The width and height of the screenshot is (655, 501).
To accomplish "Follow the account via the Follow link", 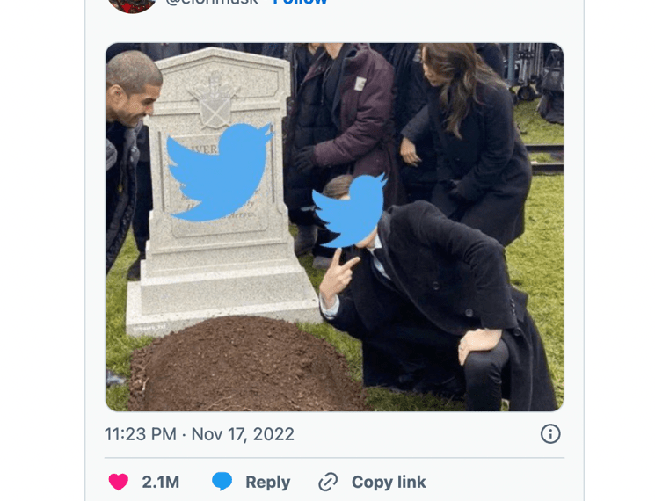I will coord(300,2).
